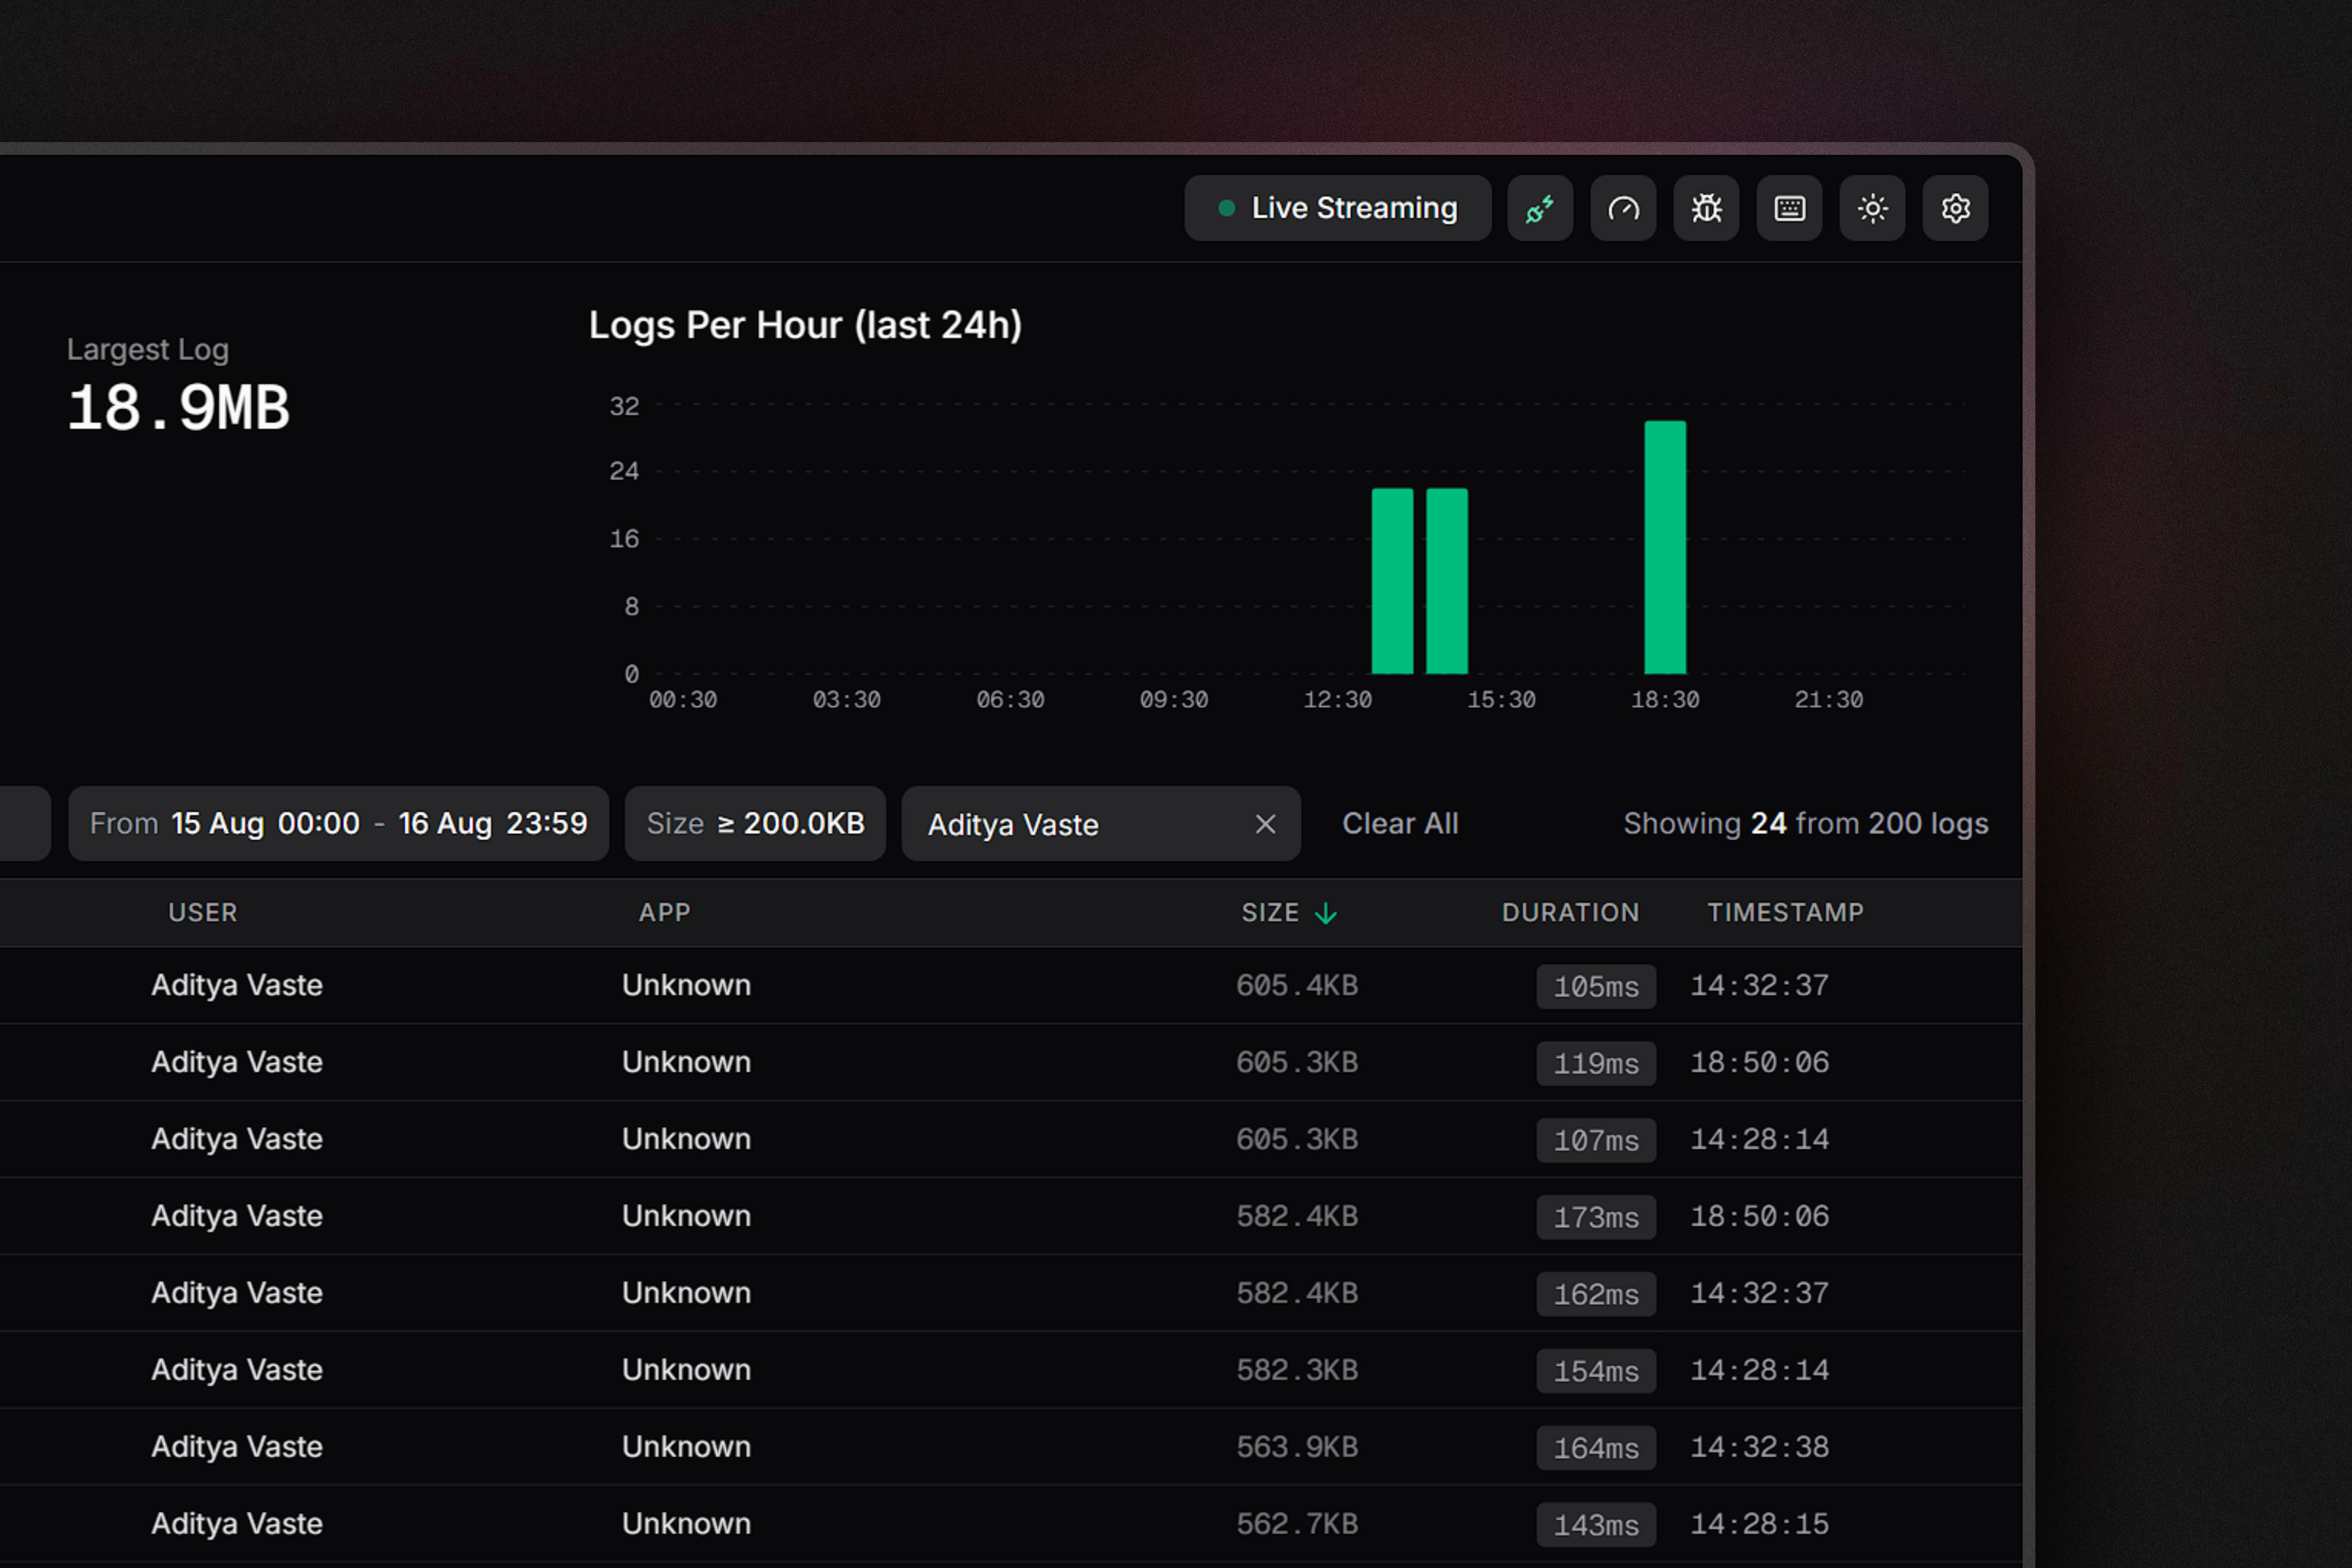Click the 162ms duration badge

pyautogui.click(x=1596, y=1295)
